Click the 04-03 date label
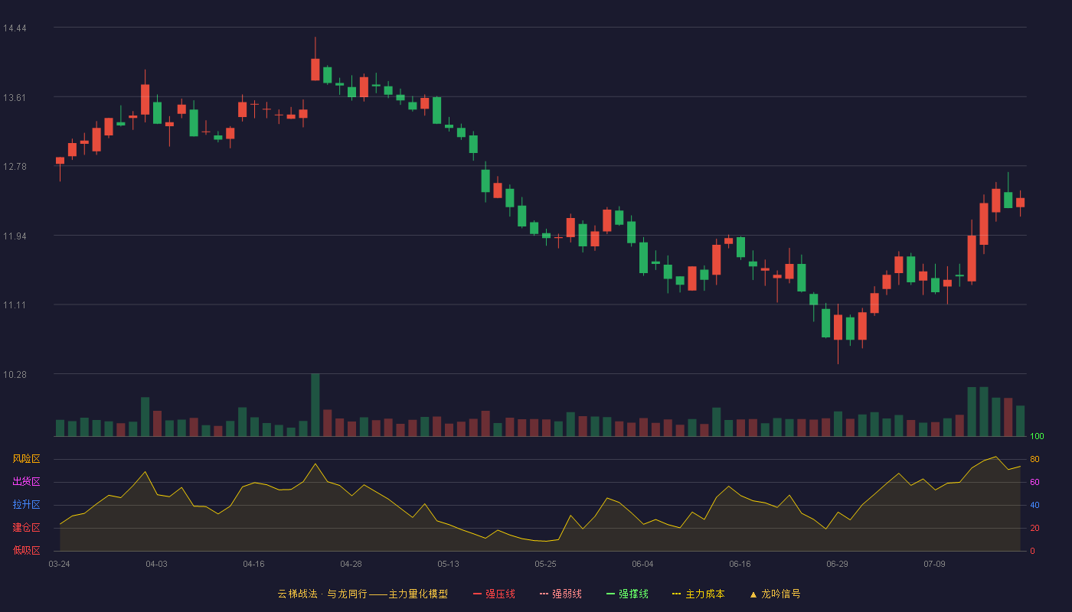 click(x=156, y=564)
